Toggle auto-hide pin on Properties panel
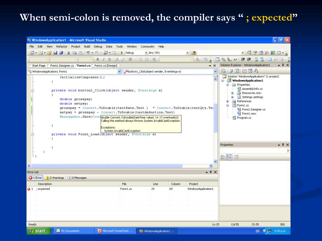The image size is (322, 241). (283, 145)
